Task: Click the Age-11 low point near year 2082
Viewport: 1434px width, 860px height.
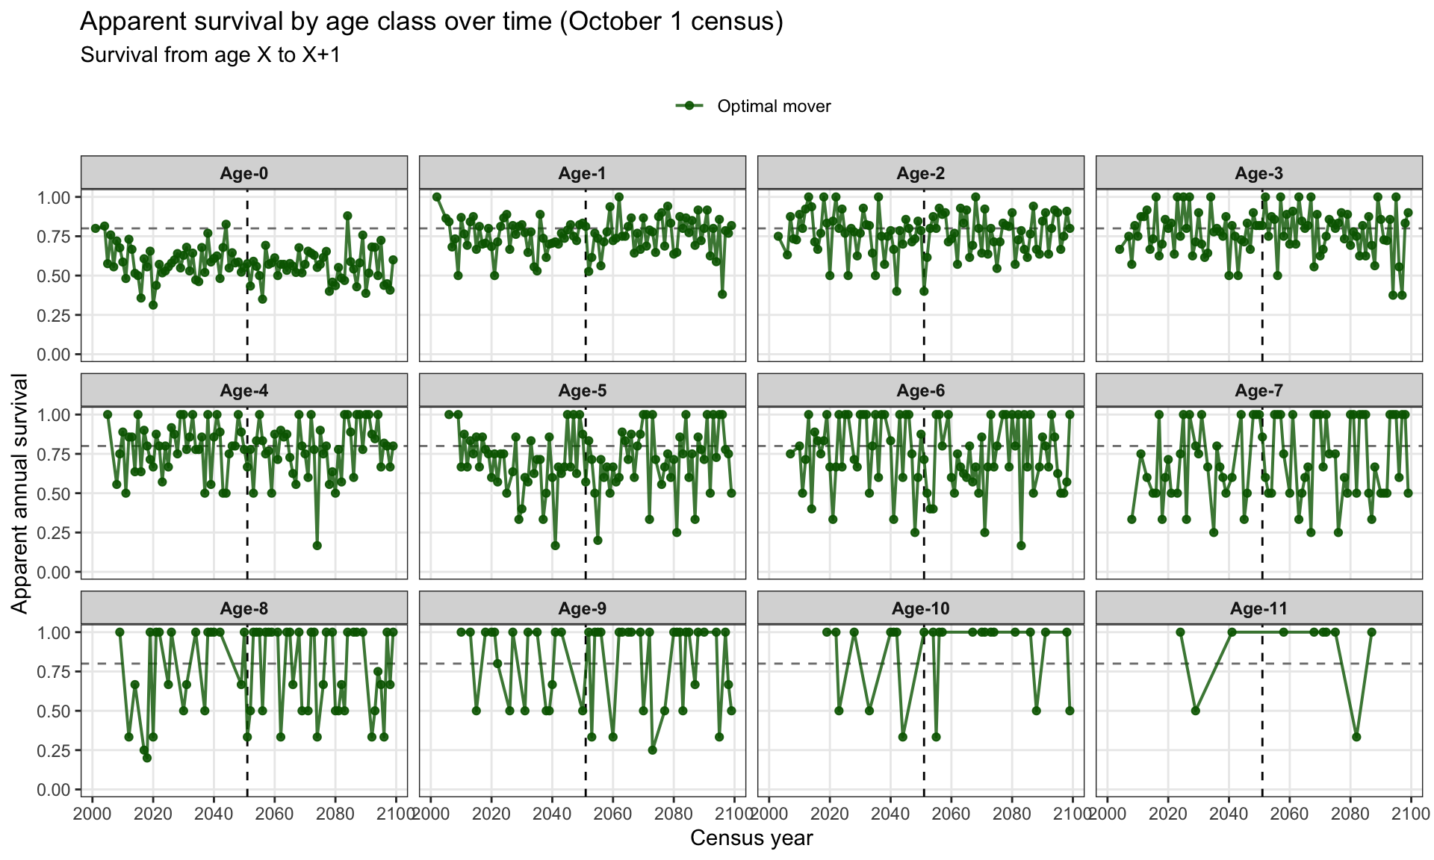Action: click(x=1356, y=737)
